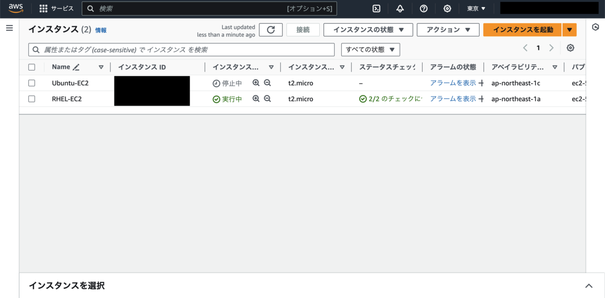Image resolution: width=605 pixels, height=298 pixels.
Task: Sort the instance state column arrow
Action: coord(271,67)
